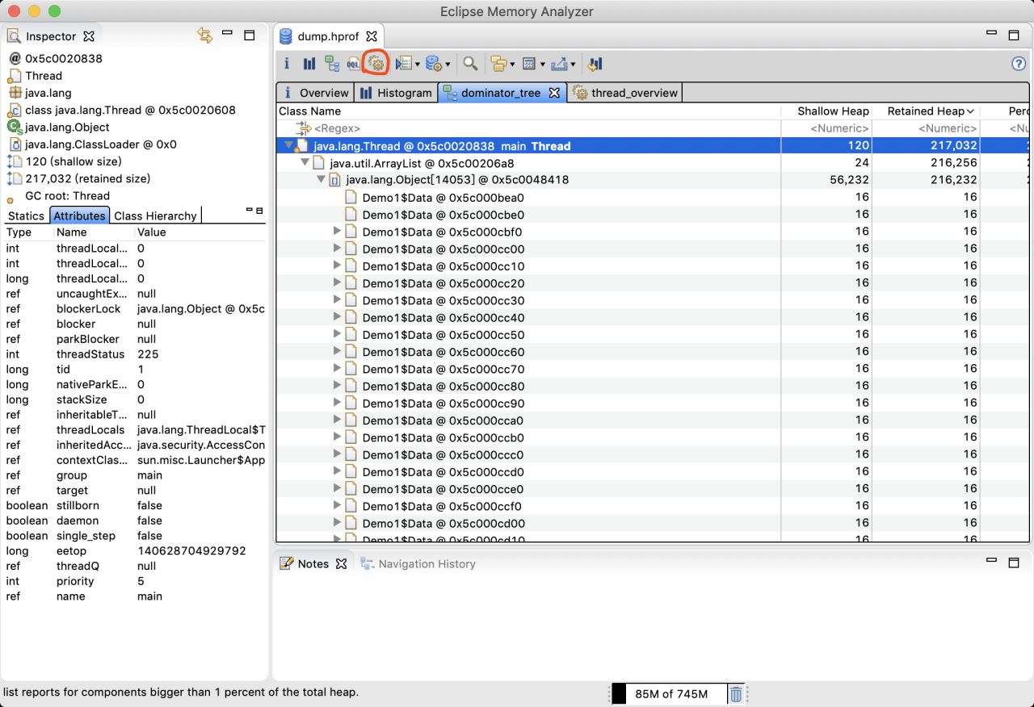Click the magnifier find-object-by-address icon
1034x707 pixels.
[x=469, y=64]
